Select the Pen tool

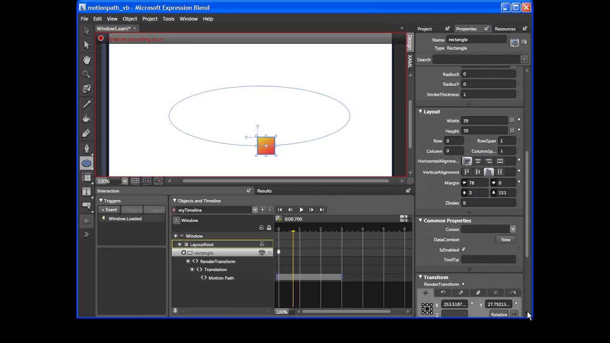coord(86,148)
